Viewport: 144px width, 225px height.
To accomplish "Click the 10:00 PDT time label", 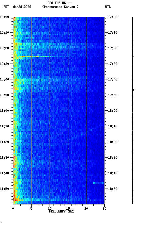I will (4, 17).
